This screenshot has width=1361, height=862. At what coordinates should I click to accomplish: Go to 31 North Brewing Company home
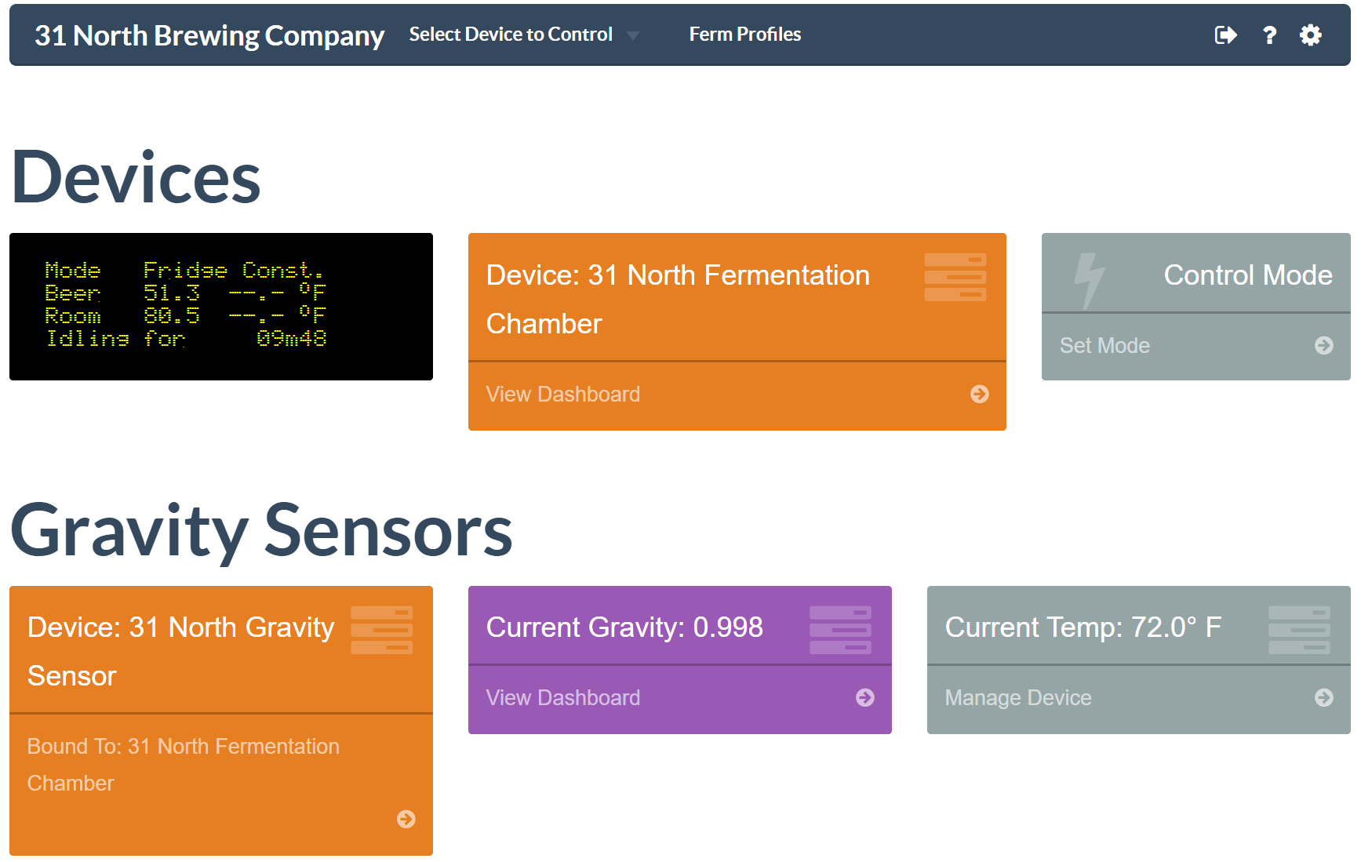pyautogui.click(x=209, y=35)
